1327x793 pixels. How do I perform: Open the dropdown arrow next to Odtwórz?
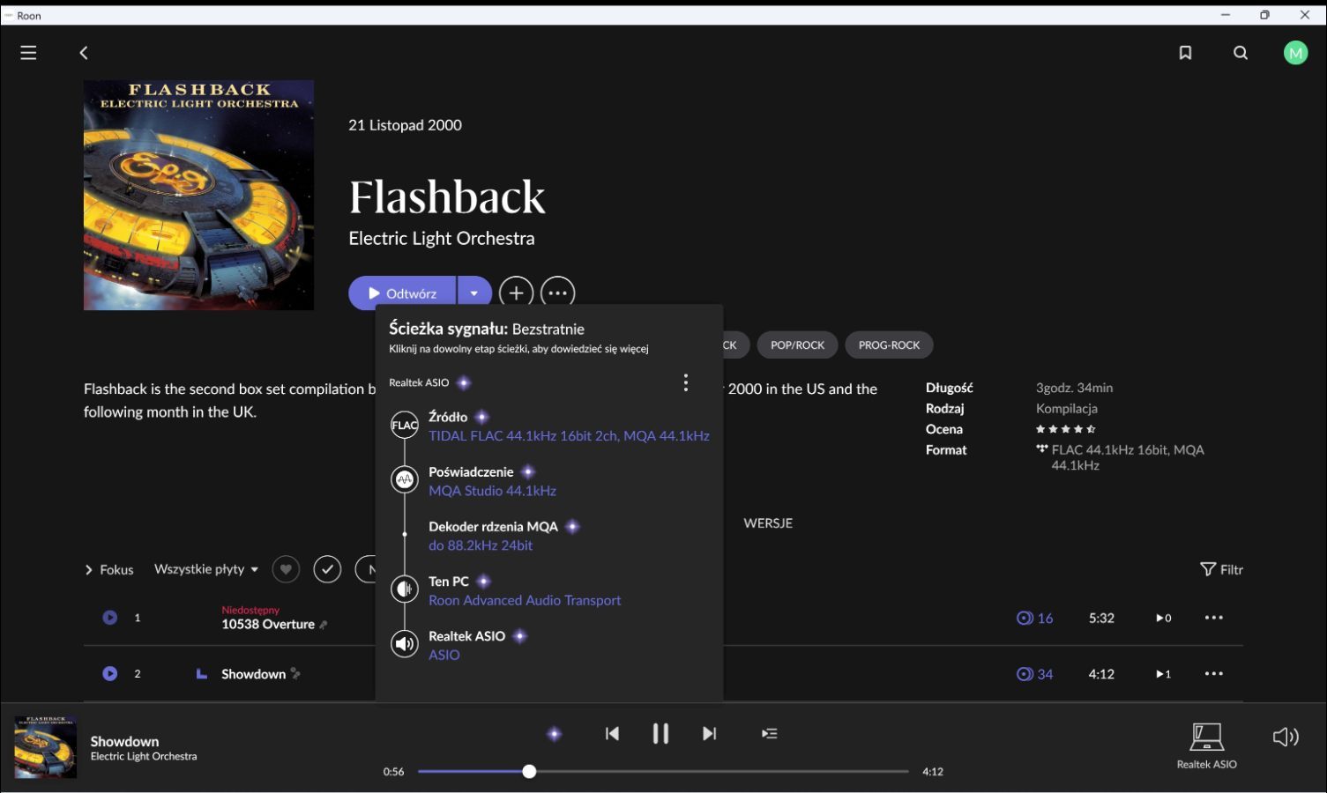pyautogui.click(x=474, y=293)
